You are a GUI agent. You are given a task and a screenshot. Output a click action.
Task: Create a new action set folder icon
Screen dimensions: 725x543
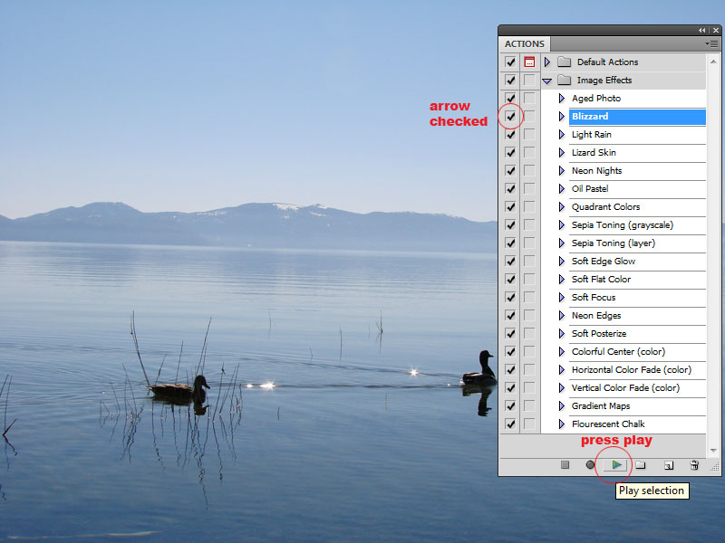[641, 465]
